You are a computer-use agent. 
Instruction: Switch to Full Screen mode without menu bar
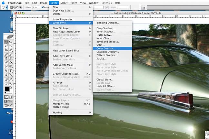tap(11, 101)
